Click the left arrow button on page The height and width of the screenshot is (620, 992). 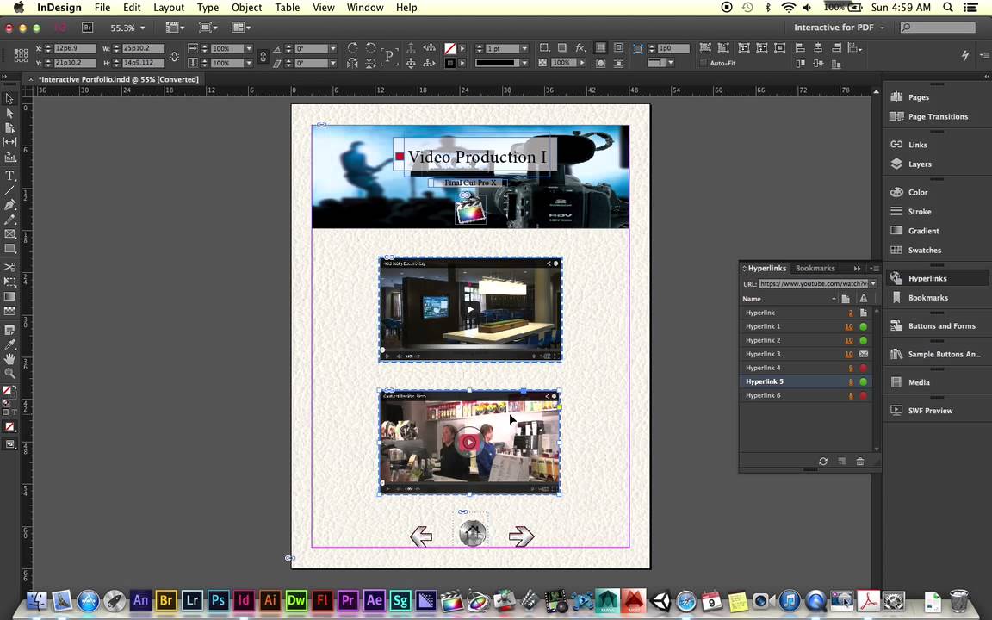(421, 536)
